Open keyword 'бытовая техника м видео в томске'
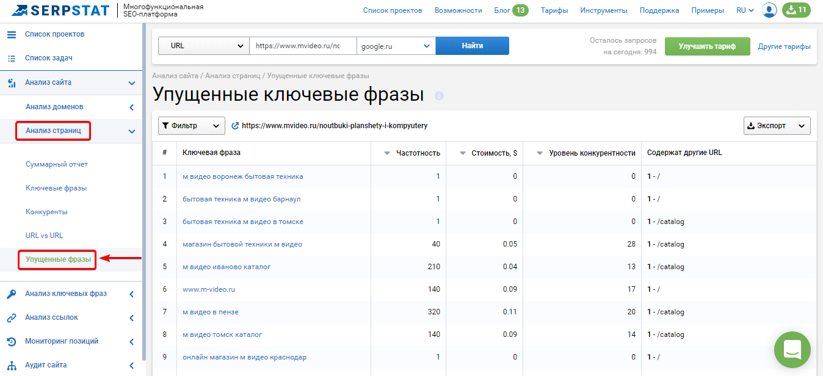This screenshot has height=376, width=823. 243,222
